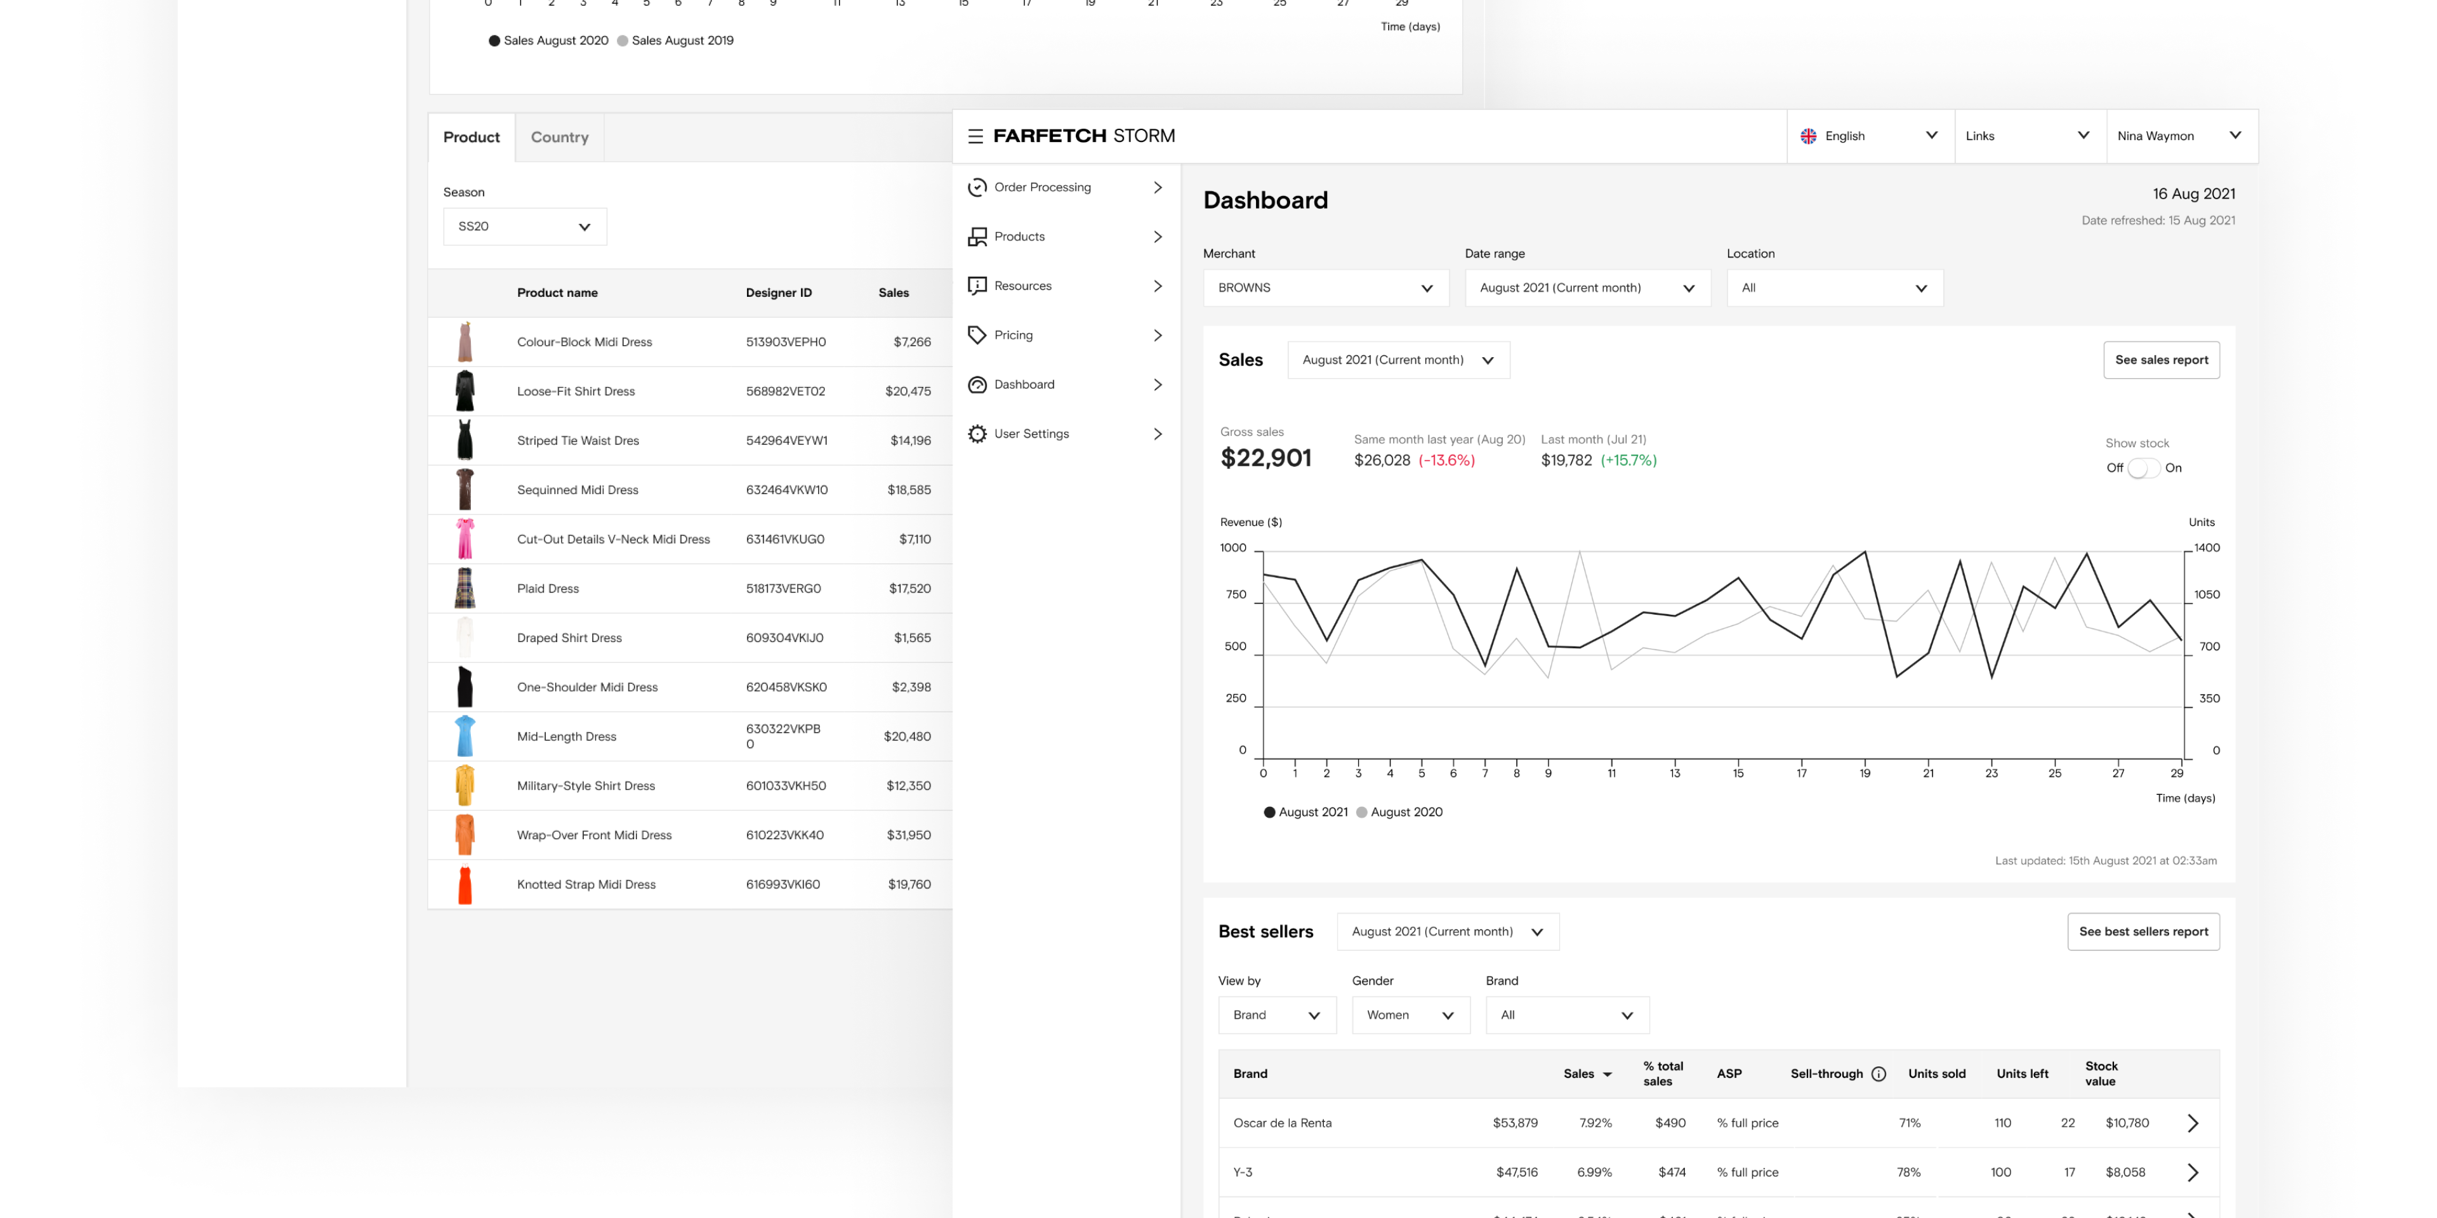Open the English language dropdown

(x=1870, y=136)
